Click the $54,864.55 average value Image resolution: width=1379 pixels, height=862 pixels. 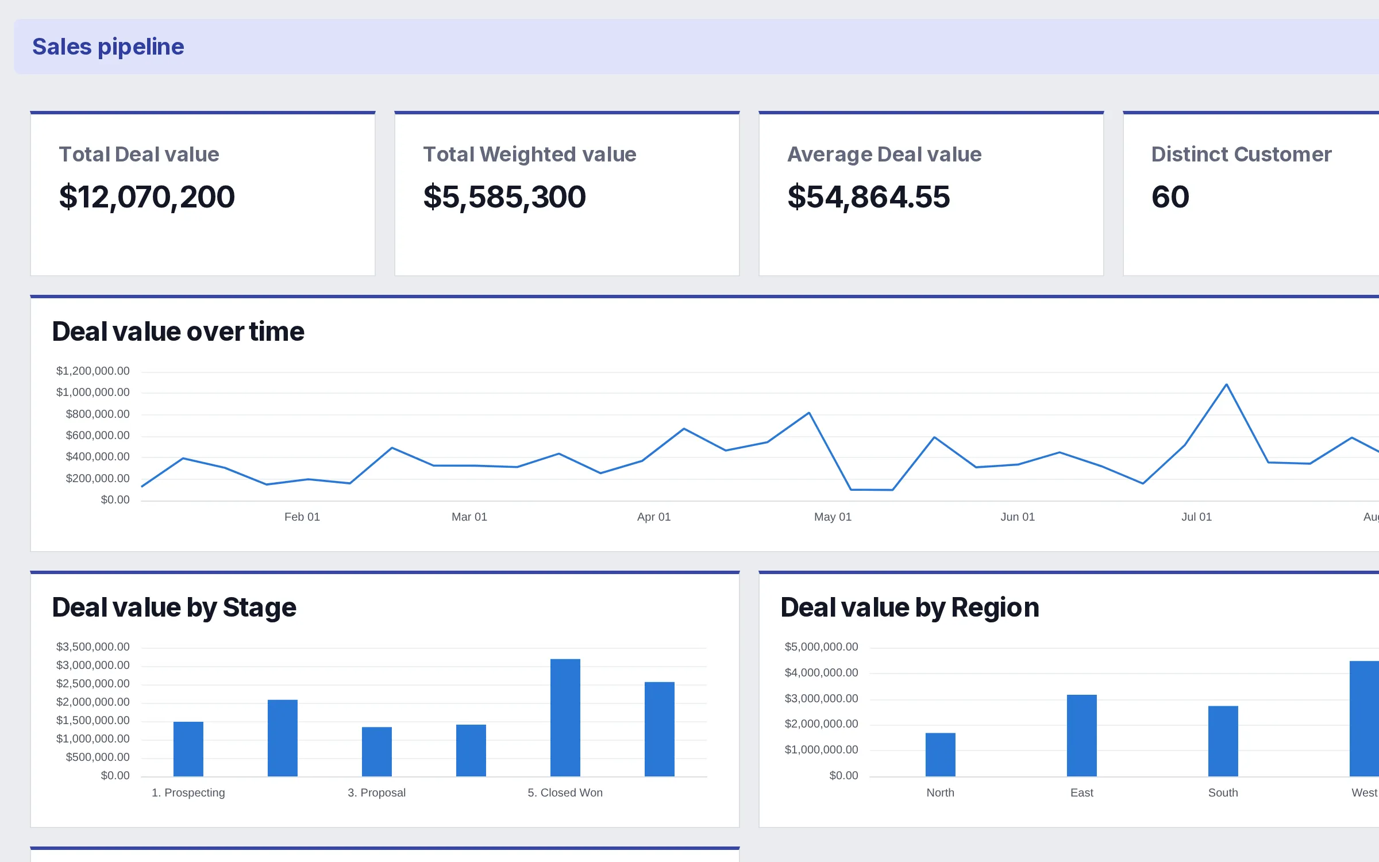(869, 197)
